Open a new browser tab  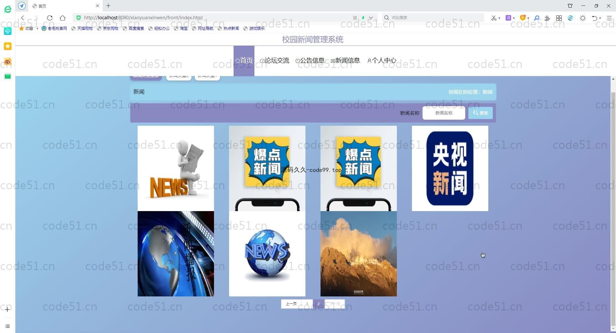[108, 6]
